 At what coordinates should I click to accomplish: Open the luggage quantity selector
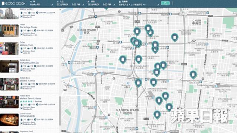point(137,5)
